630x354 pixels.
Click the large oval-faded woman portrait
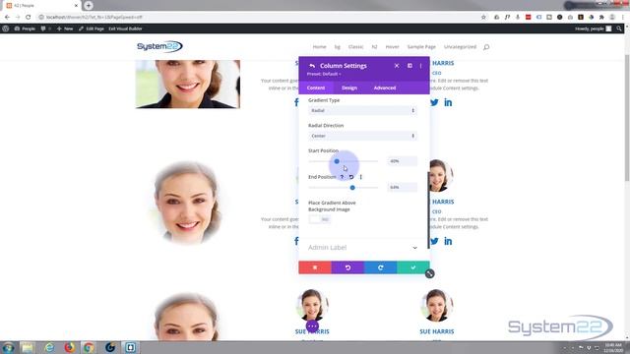coord(188,203)
